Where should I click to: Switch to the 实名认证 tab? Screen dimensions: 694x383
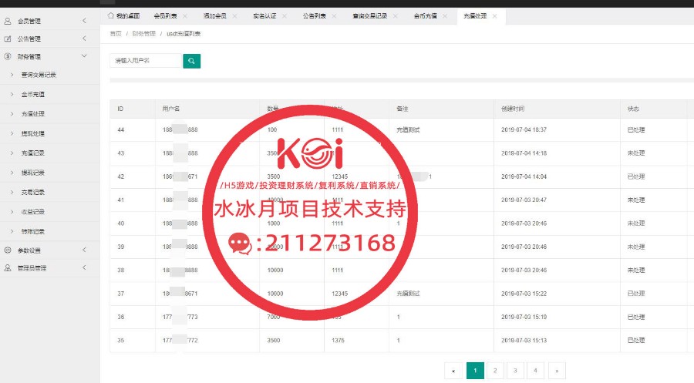pos(264,16)
